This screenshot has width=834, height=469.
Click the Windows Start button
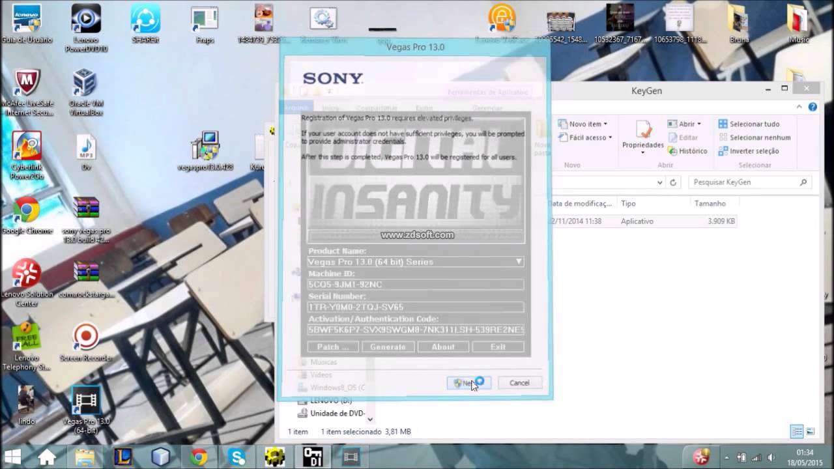tap(12, 457)
